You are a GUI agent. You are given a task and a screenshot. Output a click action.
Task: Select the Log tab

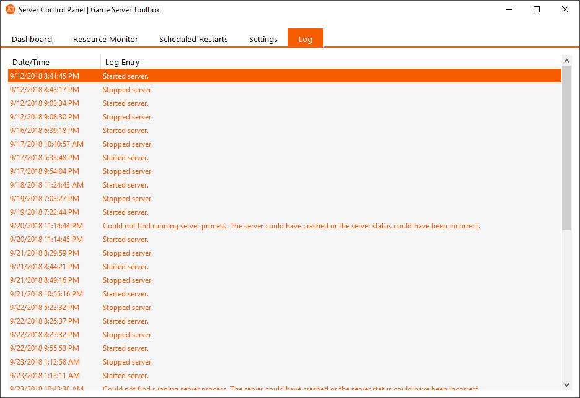click(x=305, y=38)
